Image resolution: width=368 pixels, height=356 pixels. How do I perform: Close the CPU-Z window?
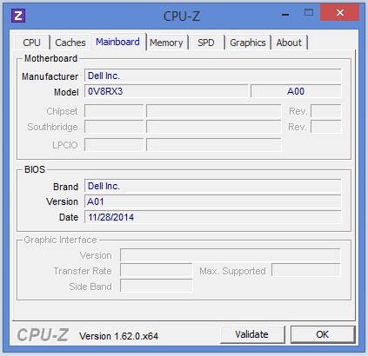340,12
